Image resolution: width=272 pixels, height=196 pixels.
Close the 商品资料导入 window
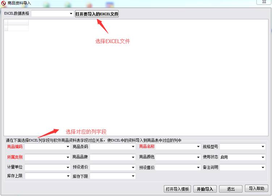point(264,2)
